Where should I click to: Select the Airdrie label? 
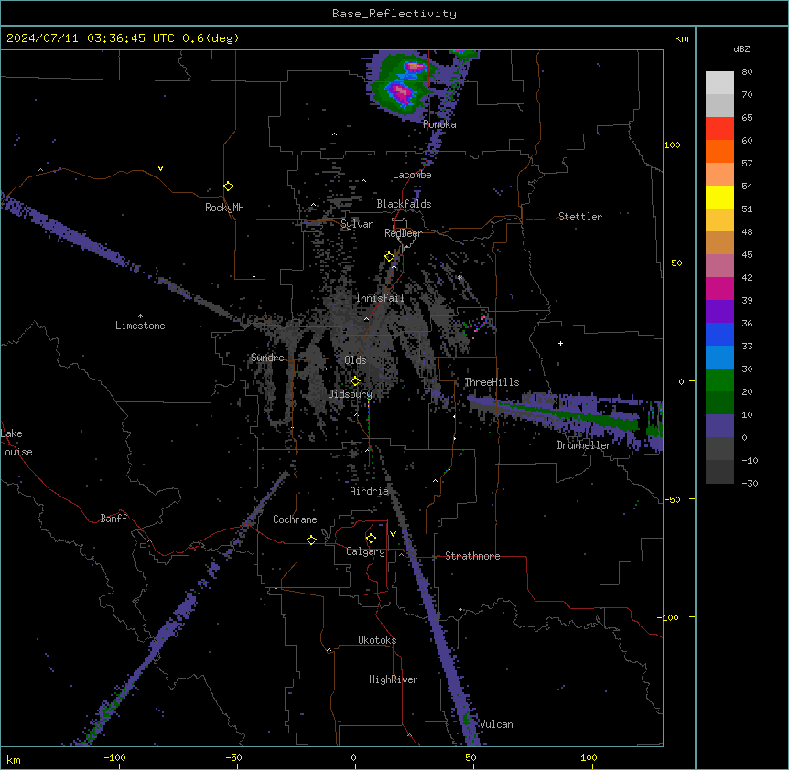pos(370,491)
